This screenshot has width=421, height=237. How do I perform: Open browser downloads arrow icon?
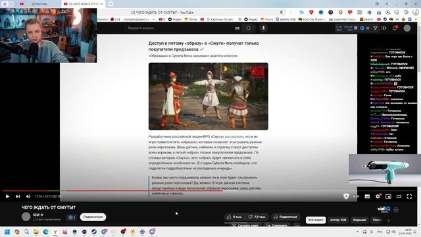[416, 13]
